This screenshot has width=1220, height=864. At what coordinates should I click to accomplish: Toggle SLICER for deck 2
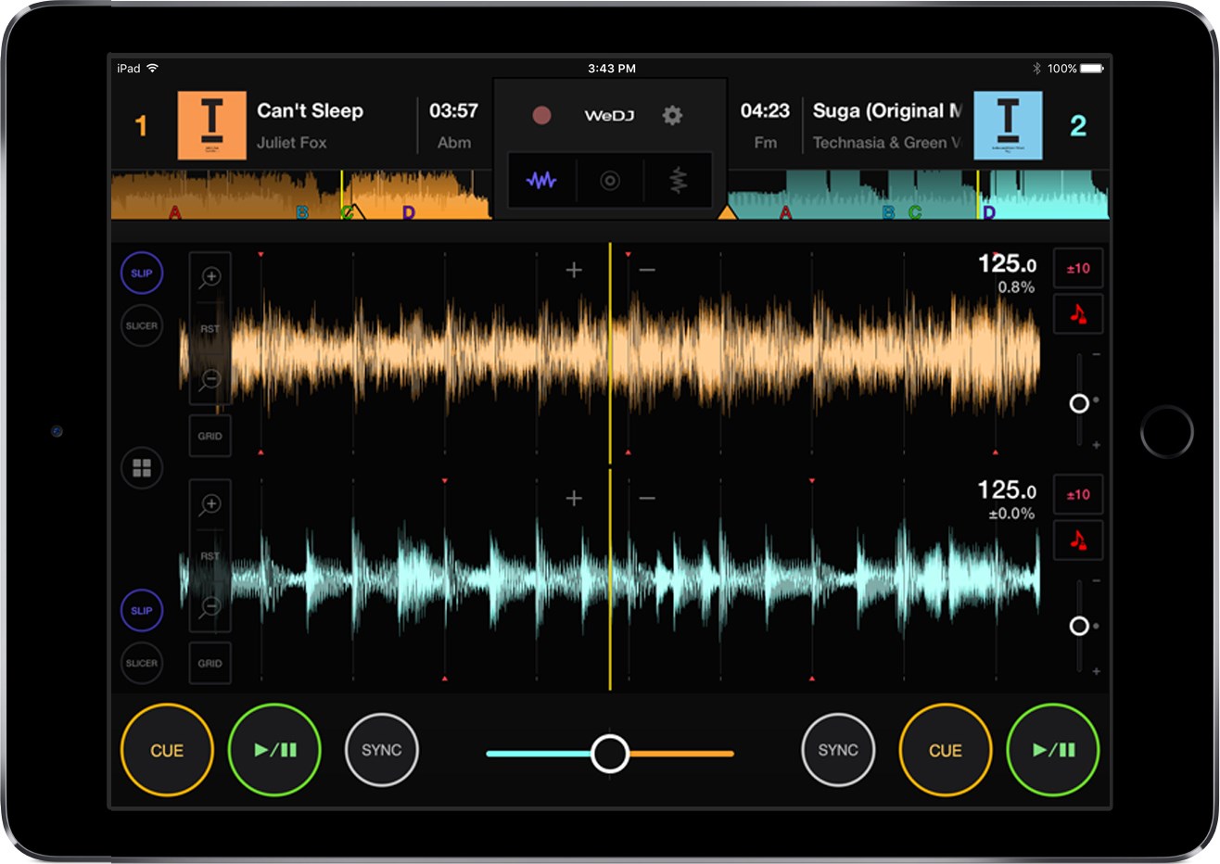pos(142,663)
